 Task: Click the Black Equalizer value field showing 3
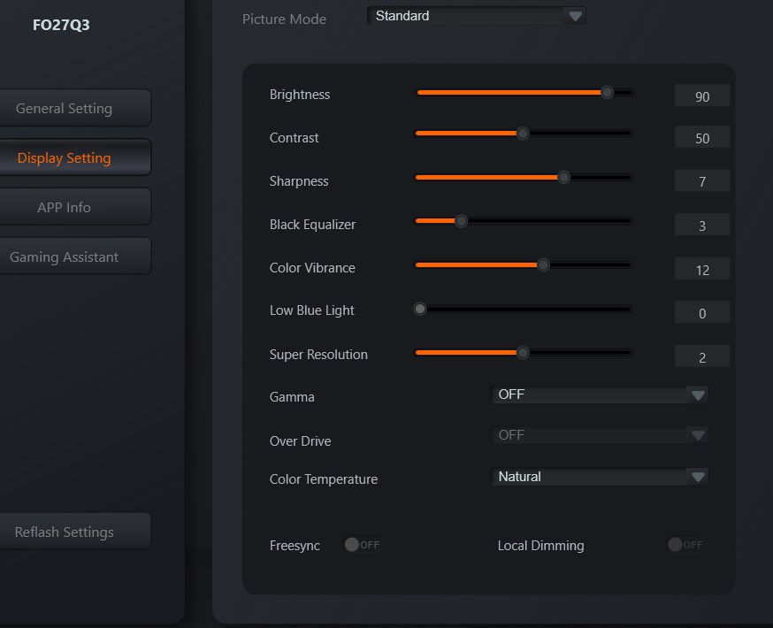[702, 226]
